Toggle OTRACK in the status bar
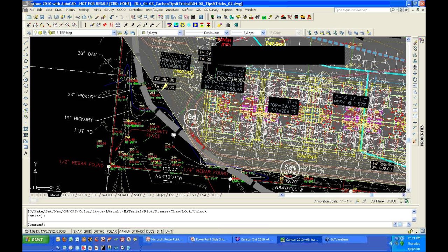Screen dimensions: 448x252 point(138,231)
